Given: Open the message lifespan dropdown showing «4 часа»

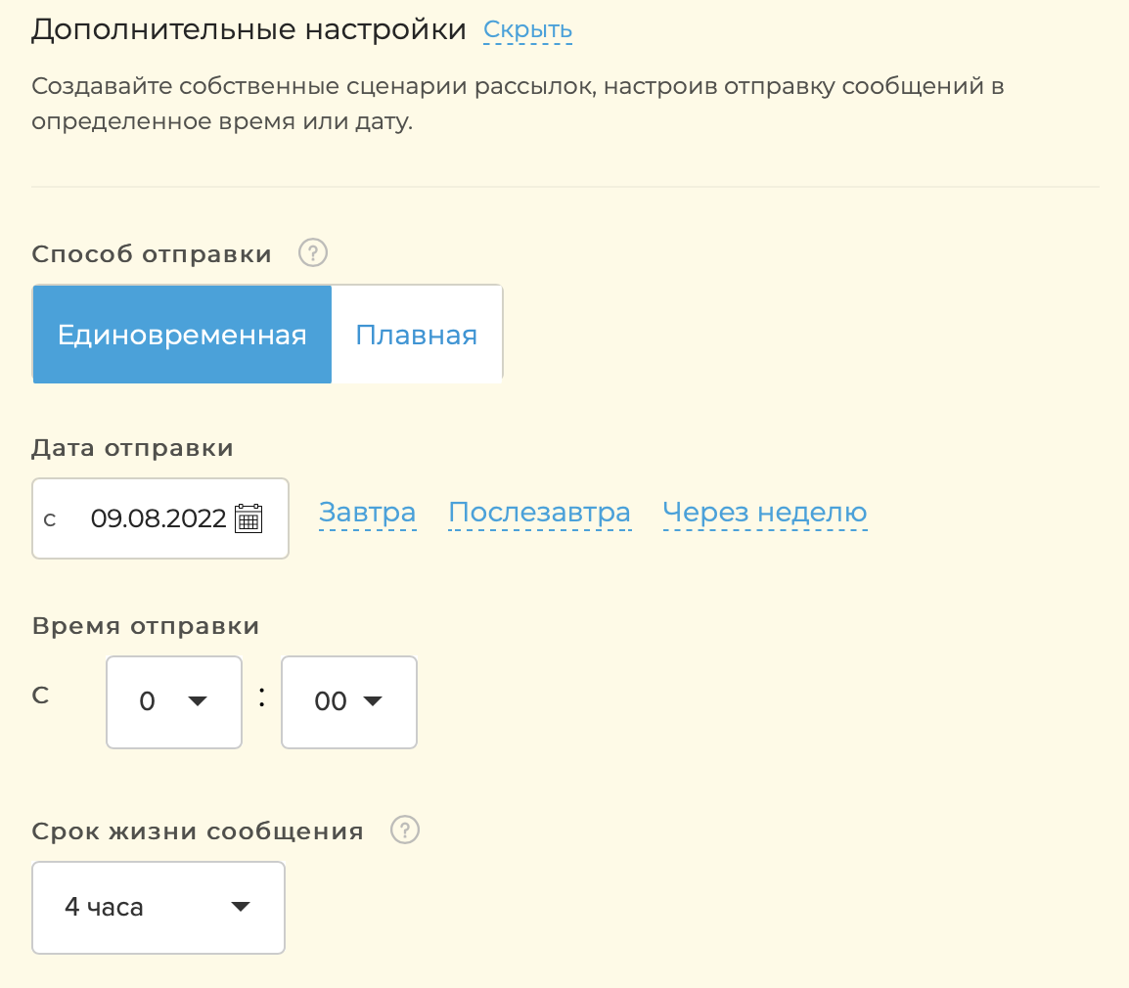Looking at the screenshot, I should pyautogui.click(x=158, y=907).
